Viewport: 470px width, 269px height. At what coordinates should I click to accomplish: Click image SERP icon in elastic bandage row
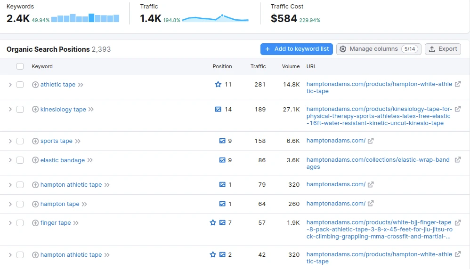(x=222, y=160)
